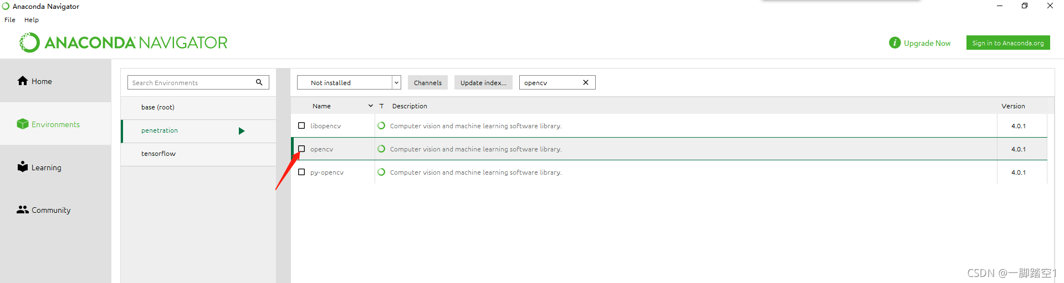
Task: Select the penetration environment
Action: click(x=198, y=131)
